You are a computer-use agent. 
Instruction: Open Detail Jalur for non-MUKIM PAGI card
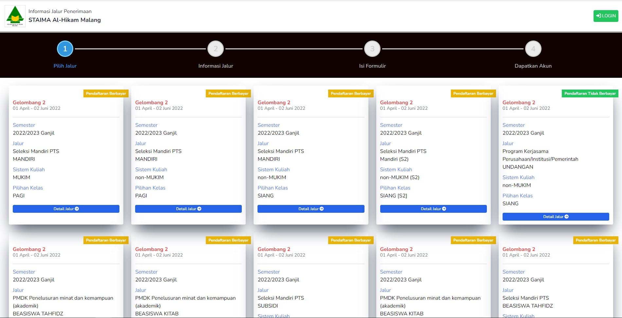[x=188, y=209]
